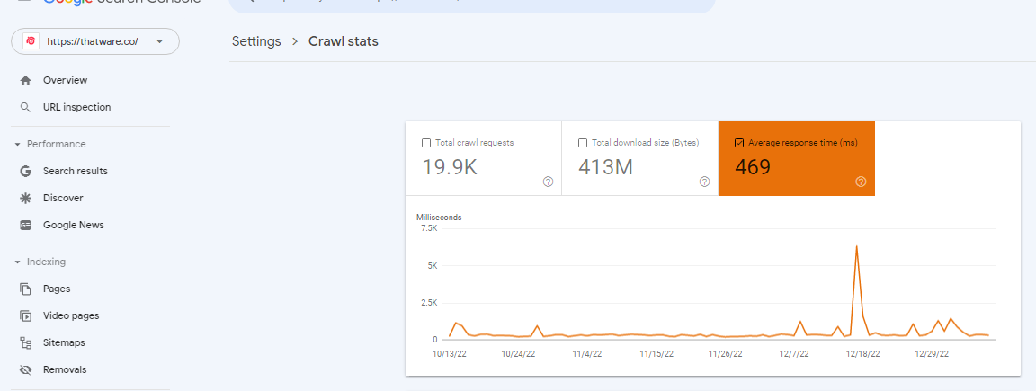This screenshot has height=391, width=1036.
Task: Click the Discover asterisk icon
Action: (x=26, y=198)
